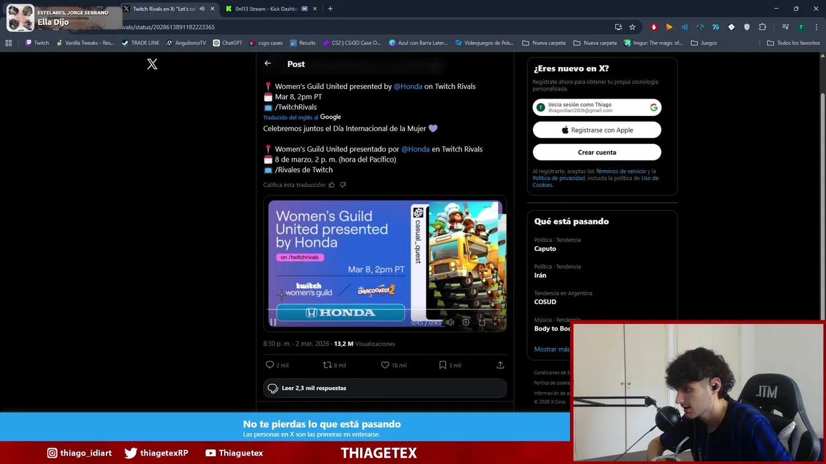Open the Uso de Cookies link
Viewport: 826px width, 464px height.
(596, 181)
